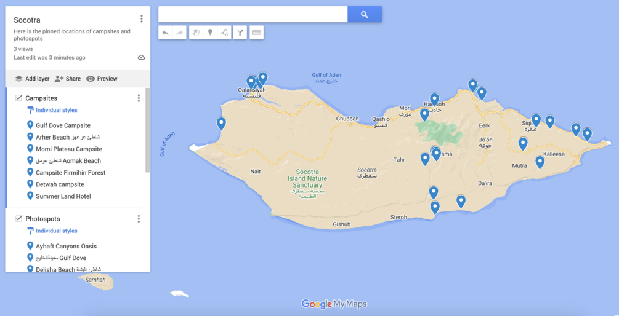Toggle the Campsites layer checkbox
619x316 pixels.
coord(18,98)
